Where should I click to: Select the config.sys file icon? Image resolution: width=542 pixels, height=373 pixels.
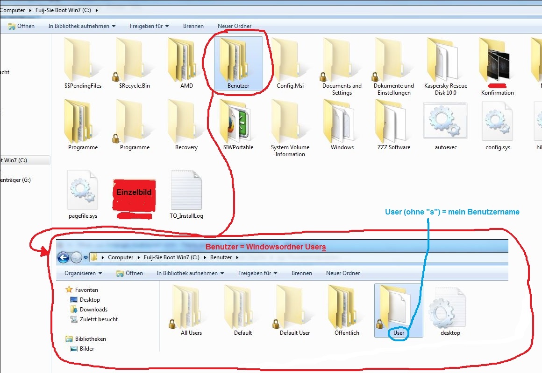coord(498,121)
